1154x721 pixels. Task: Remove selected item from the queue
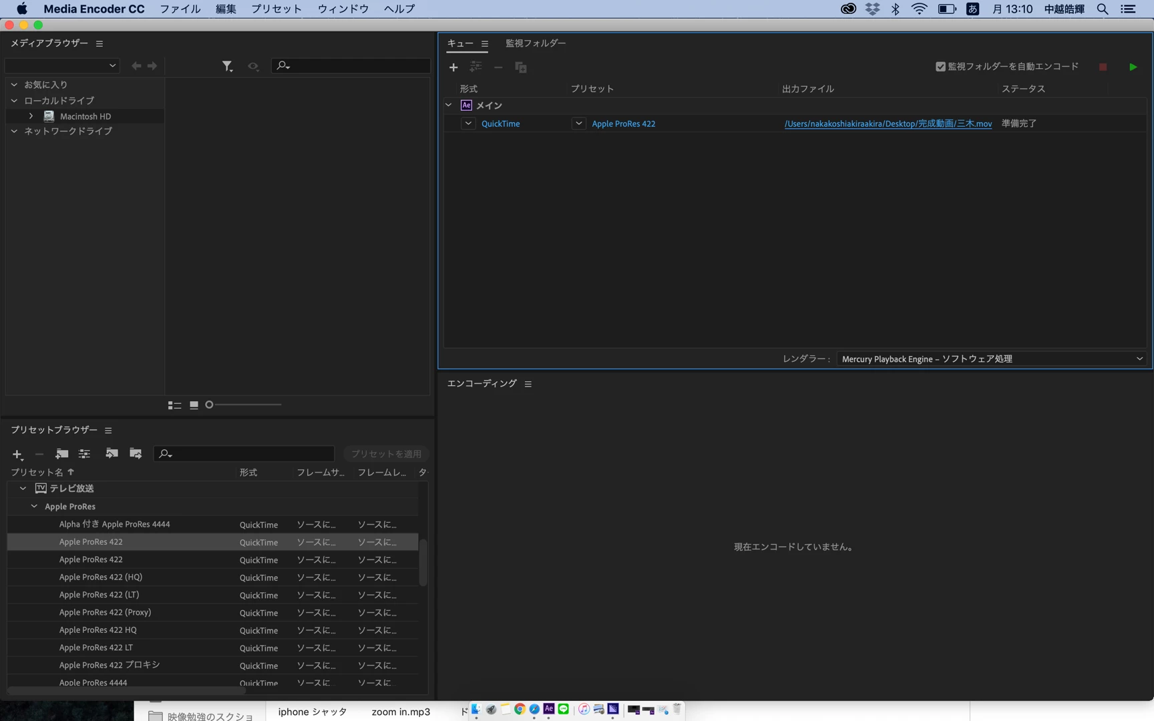pyautogui.click(x=498, y=67)
